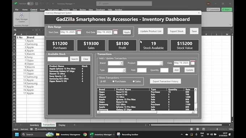Toggle the AutoSave switch
This screenshot has width=246, height=138.
[x=30, y=4]
